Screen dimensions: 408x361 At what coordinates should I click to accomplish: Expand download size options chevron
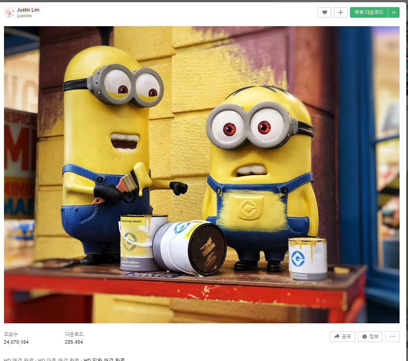[394, 12]
